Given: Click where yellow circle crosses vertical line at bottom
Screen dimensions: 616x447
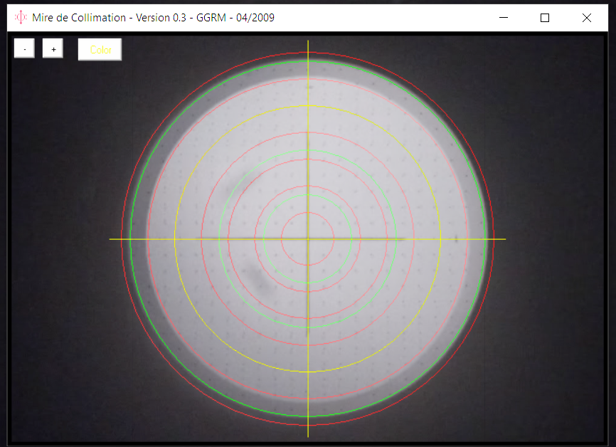Looking at the screenshot, I should (x=308, y=372).
